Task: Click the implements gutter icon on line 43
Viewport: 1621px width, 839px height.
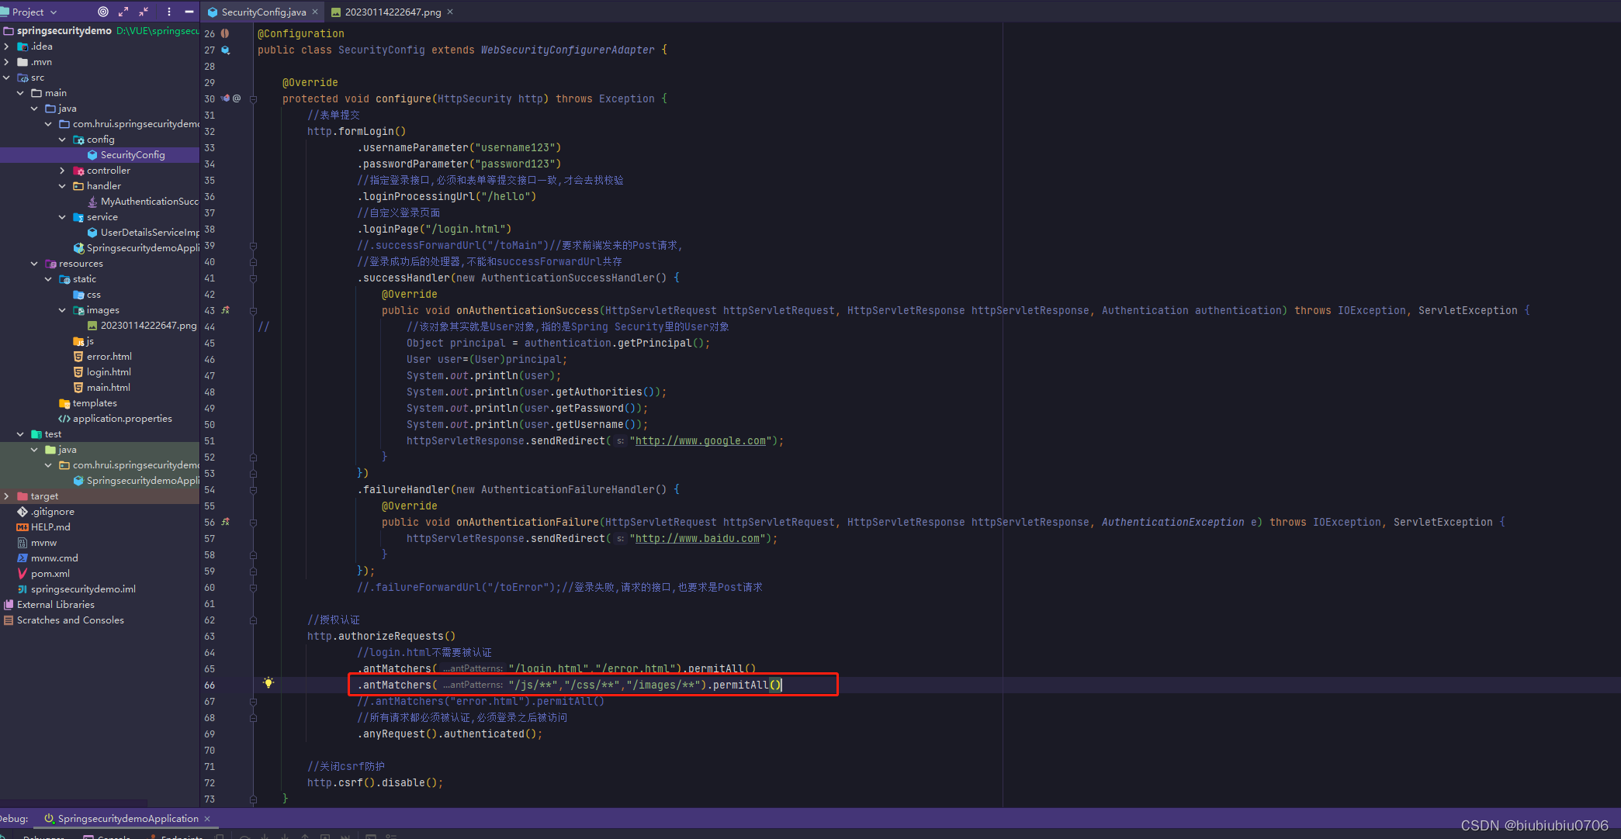Action: tap(226, 310)
